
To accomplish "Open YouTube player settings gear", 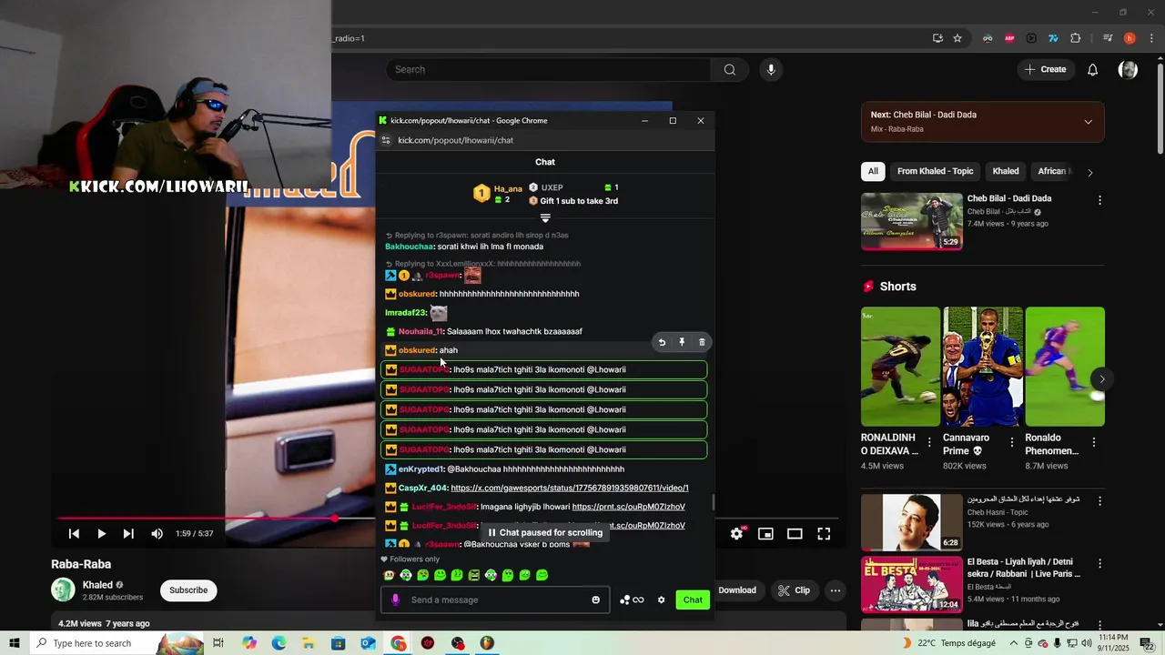I will pos(736,534).
